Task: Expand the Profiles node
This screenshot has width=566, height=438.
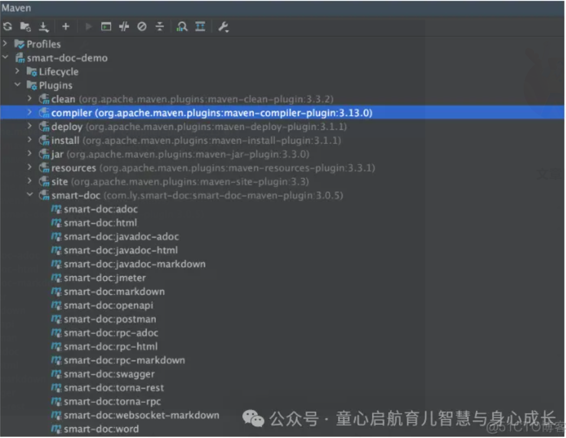Action: (5, 44)
